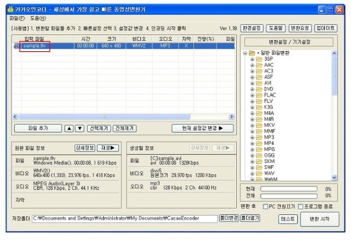Click the SWF folder icon

tap(259, 167)
